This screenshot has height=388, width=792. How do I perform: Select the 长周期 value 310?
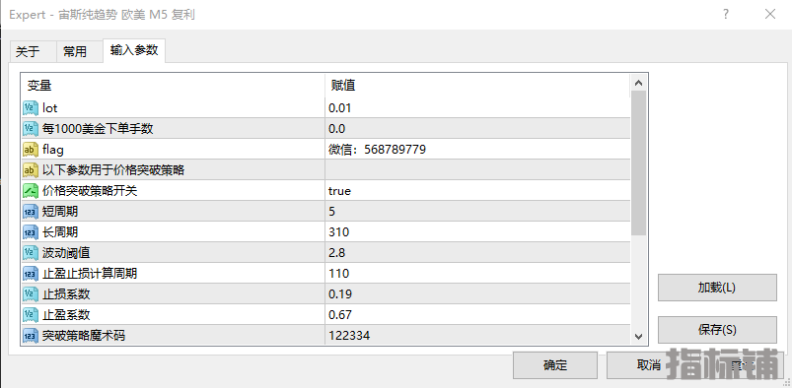339,232
